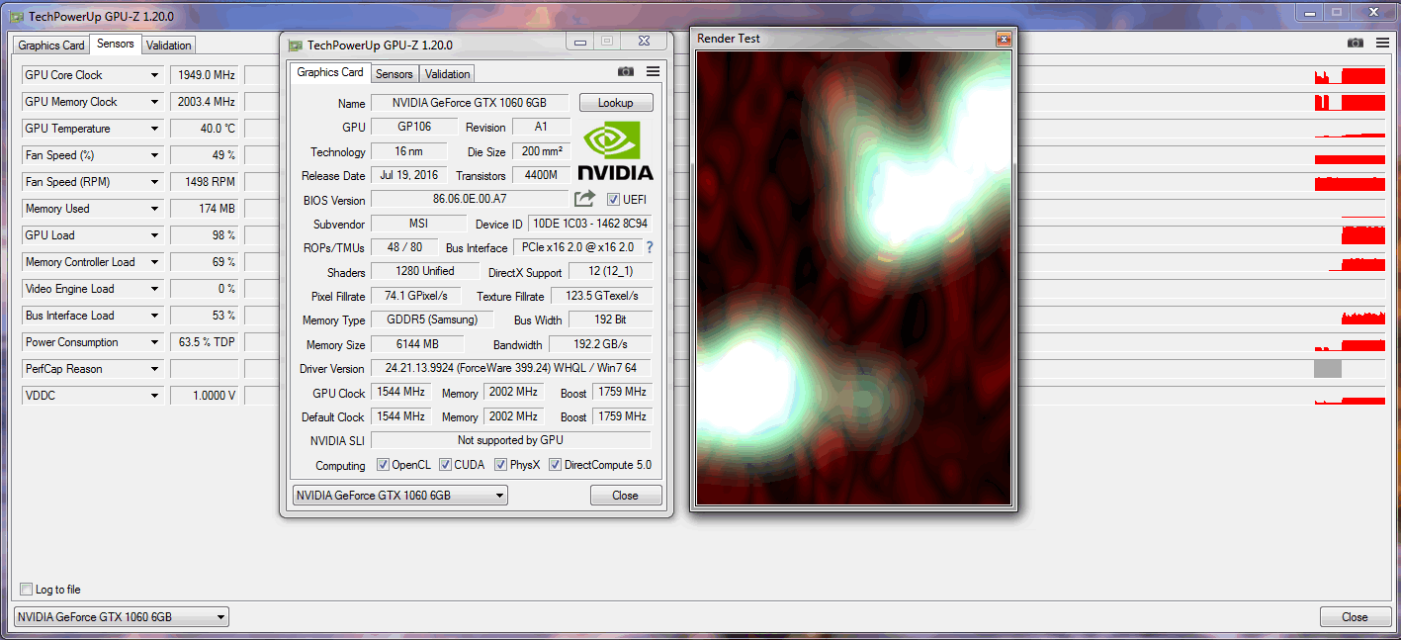Open the VDDC sensor dropdown

pyautogui.click(x=154, y=396)
